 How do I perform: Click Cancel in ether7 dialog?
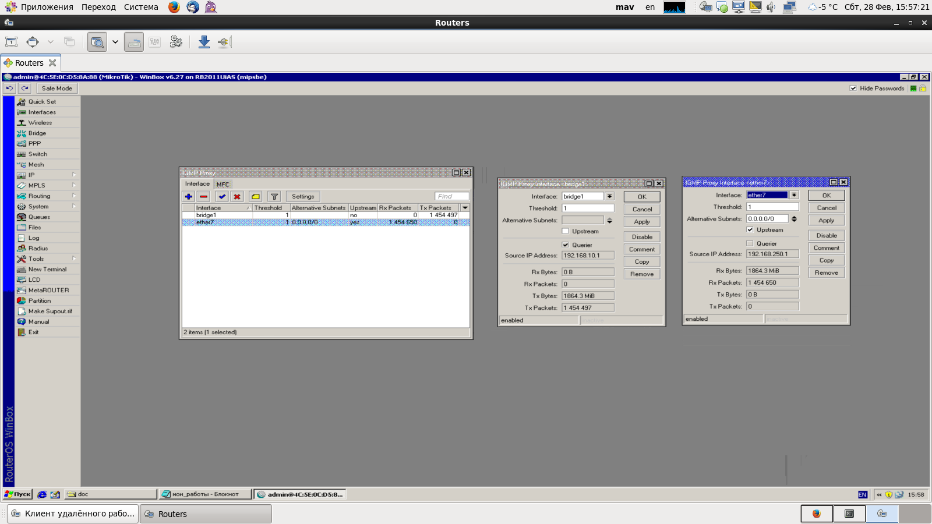coord(827,208)
